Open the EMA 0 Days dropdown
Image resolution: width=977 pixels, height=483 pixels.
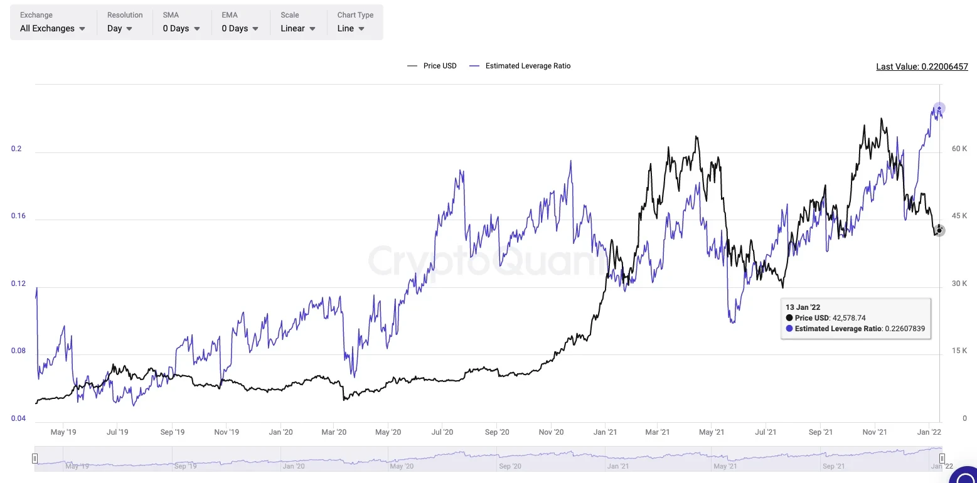pos(240,28)
